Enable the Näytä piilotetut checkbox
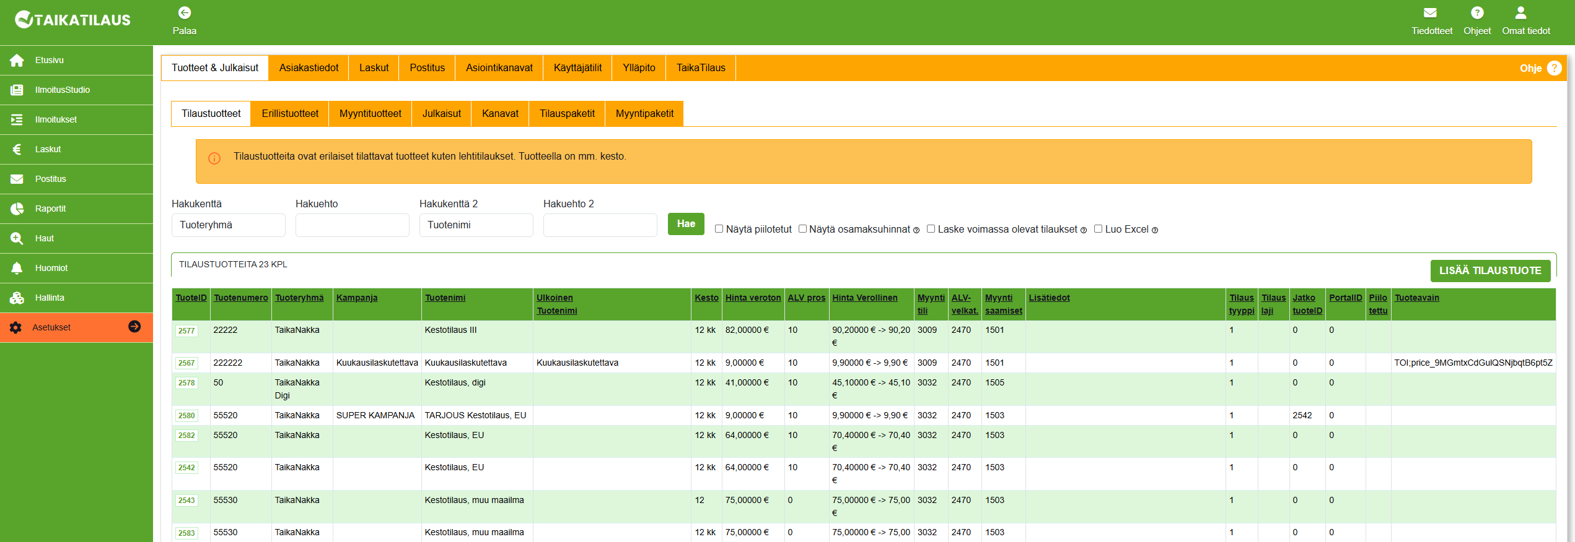Image resolution: width=1575 pixels, height=542 pixels. (x=719, y=229)
